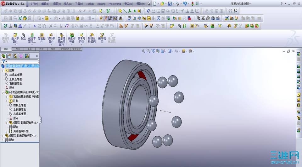Open the Toolbox menu
Image resolution: width=302 pixels, height=167 pixels.
tap(90, 4)
